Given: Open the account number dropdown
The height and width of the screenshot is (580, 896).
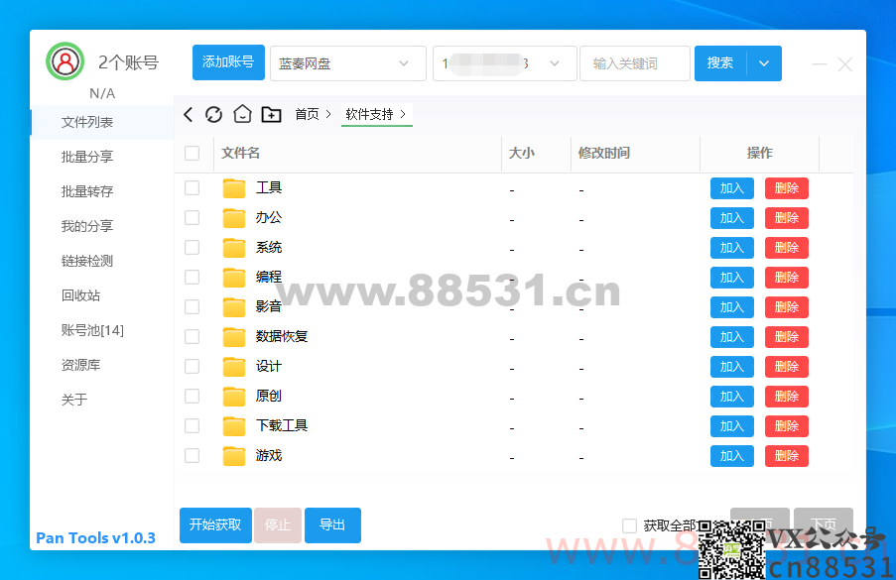Looking at the screenshot, I should click(x=505, y=63).
